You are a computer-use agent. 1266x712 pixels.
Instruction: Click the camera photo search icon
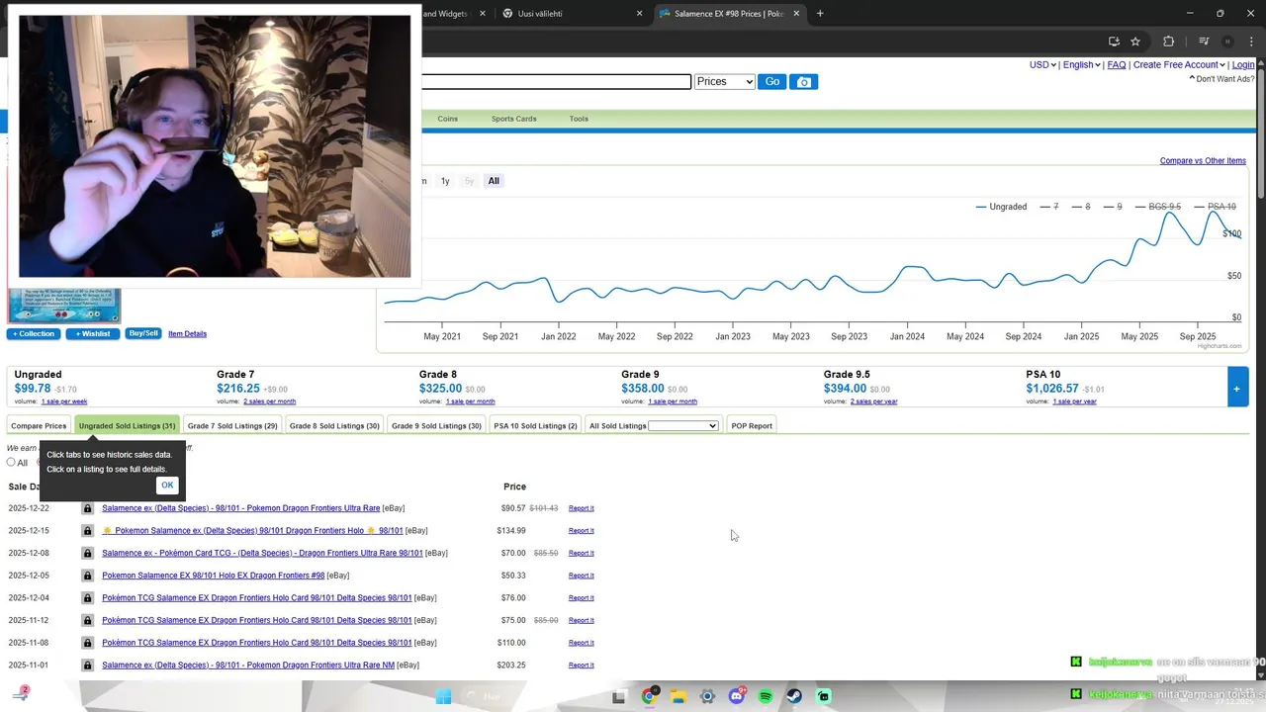point(803,82)
